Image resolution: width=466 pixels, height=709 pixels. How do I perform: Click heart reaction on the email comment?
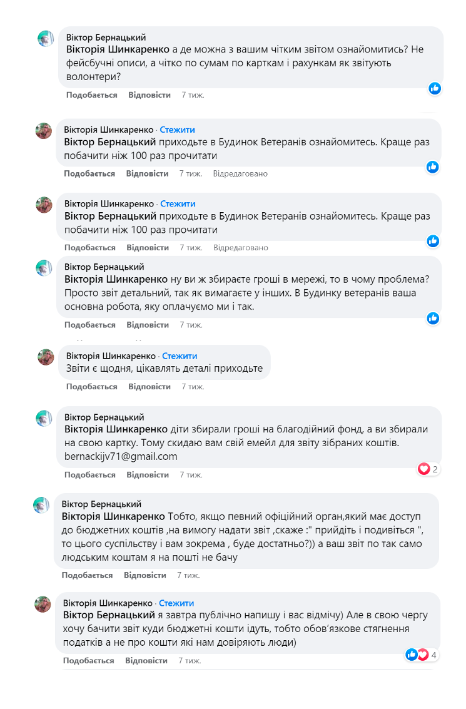[x=424, y=469]
